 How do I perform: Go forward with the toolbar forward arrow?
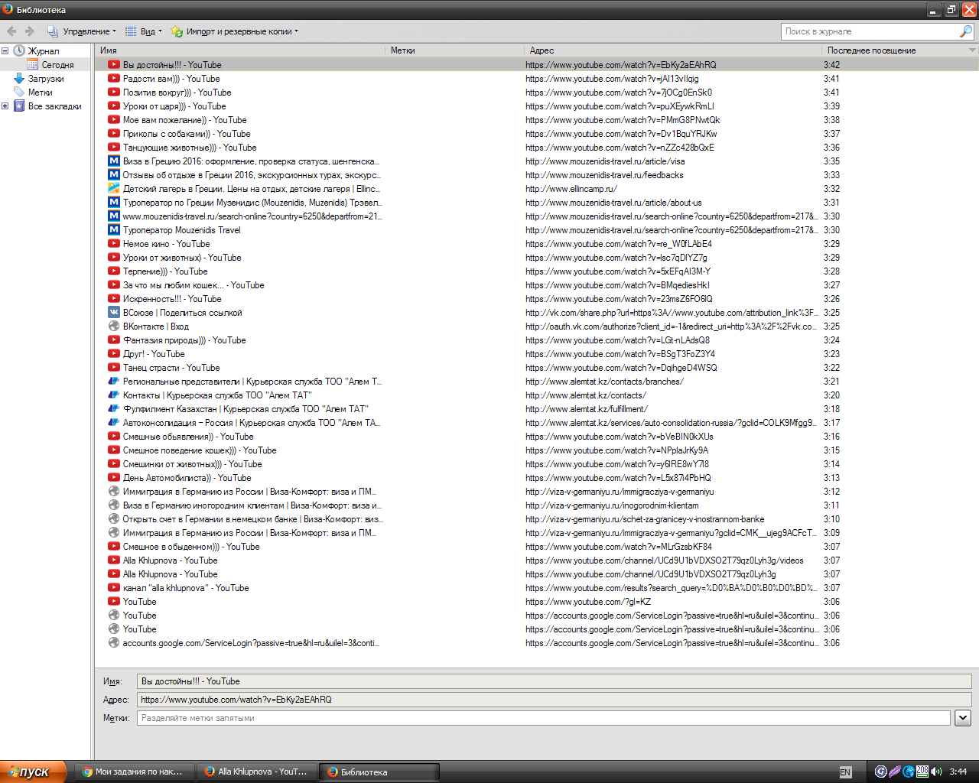point(30,31)
